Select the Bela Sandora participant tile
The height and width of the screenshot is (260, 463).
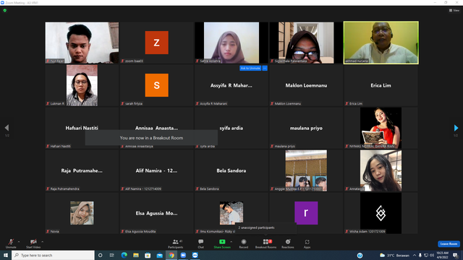[231, 170]
